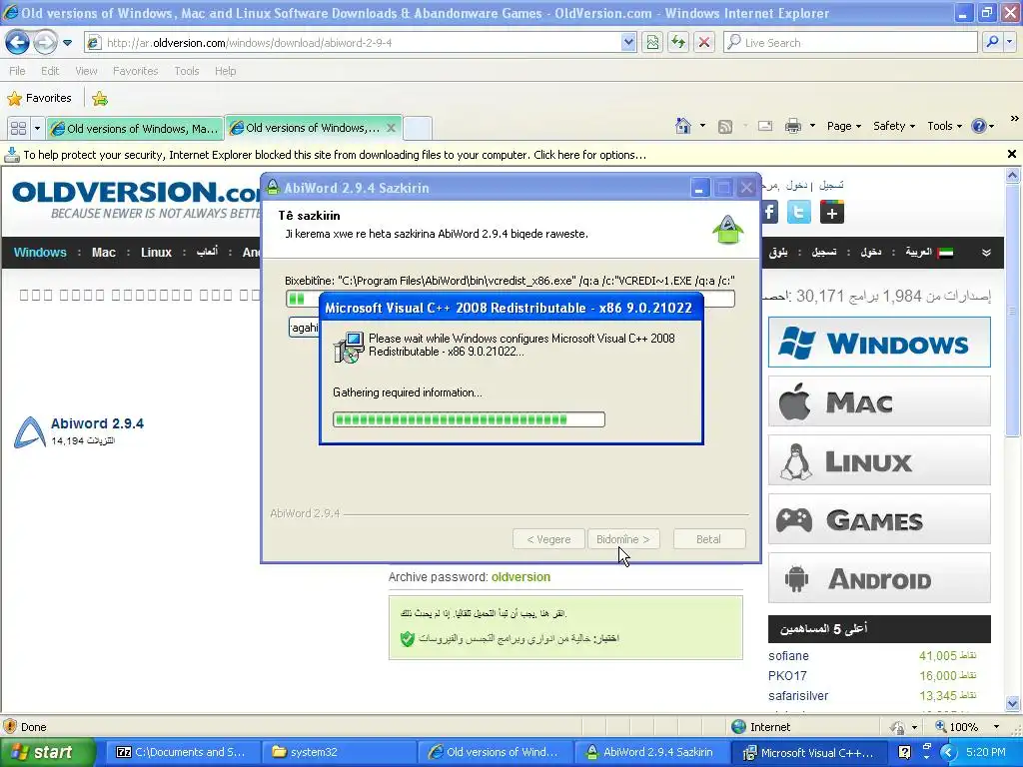Open the Page command bar menu
Screen dimensions: 1023x767
click(844, 126)
